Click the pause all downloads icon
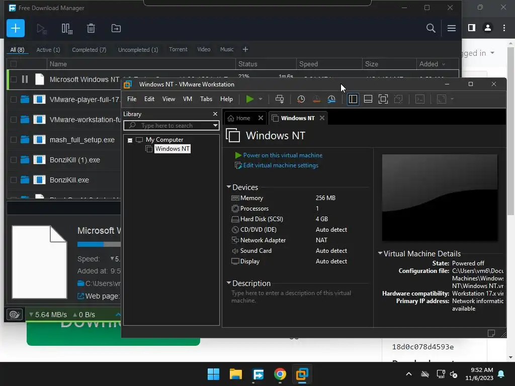The height and width of the screenshot is (386, 515). point(67,29)
